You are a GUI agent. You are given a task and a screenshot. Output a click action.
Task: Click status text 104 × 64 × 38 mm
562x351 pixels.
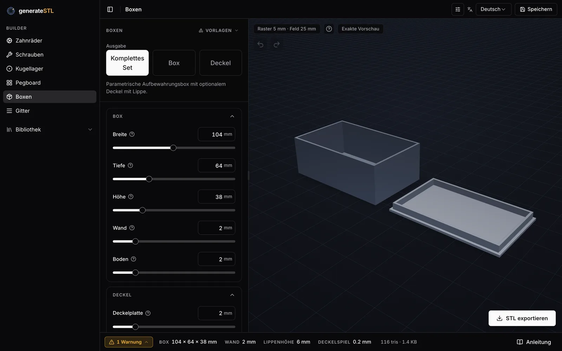click(x=194, y=342)
